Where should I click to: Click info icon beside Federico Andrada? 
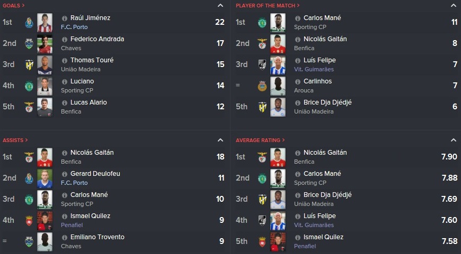[x=65, y=39]
